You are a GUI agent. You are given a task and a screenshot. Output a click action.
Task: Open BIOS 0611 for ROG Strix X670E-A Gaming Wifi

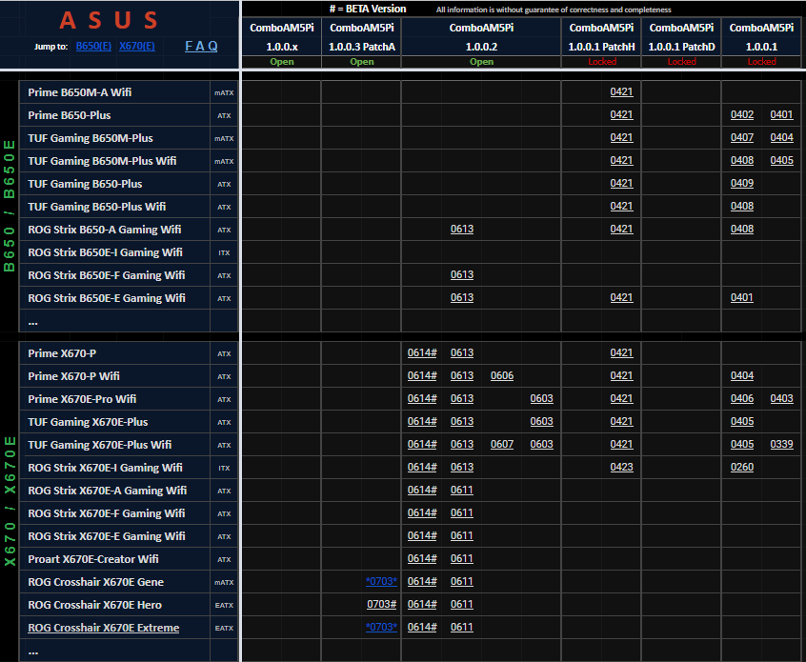pos(462,490)
